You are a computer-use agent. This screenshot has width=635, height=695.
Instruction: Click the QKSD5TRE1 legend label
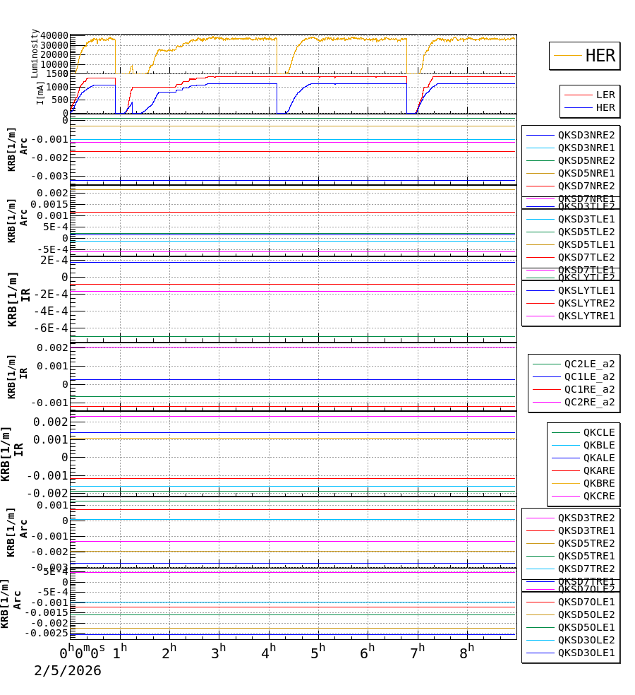586,557
